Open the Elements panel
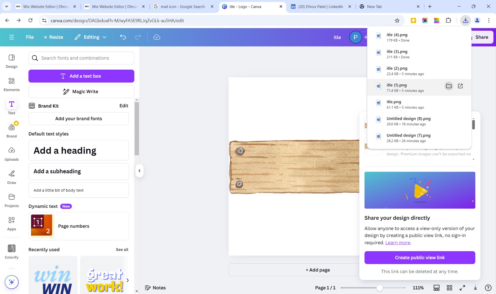The height and width of the screenshot is (294, 496). coord(11,84)
